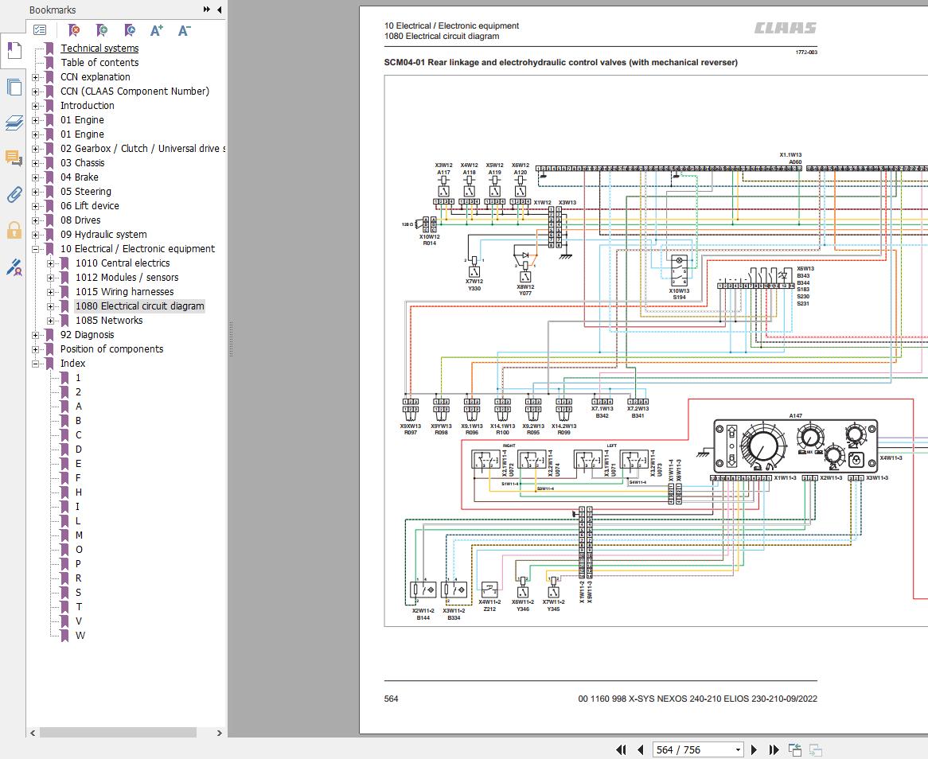Collapse the Index bookmark tree
The height and width of the screenshot is (759, 928).
36,364
